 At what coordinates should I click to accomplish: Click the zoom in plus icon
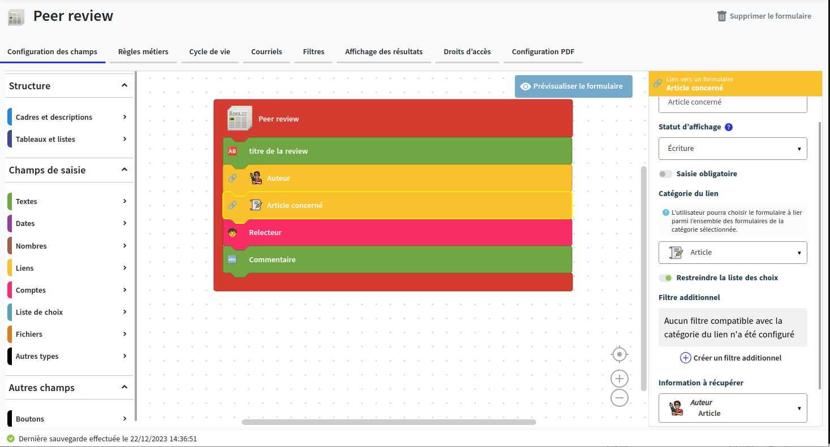[620, 379]
